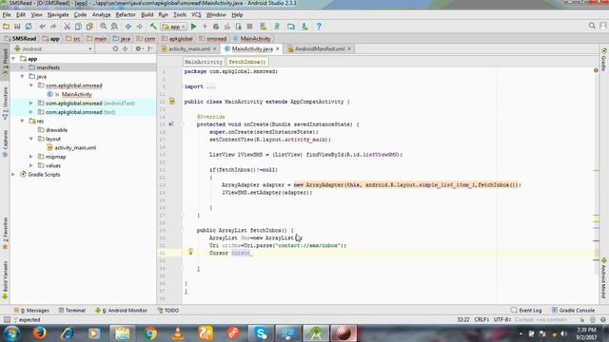Screen dimensions: 609x342
Task: Run the app with green play button
Action: (x=194, y=27)
